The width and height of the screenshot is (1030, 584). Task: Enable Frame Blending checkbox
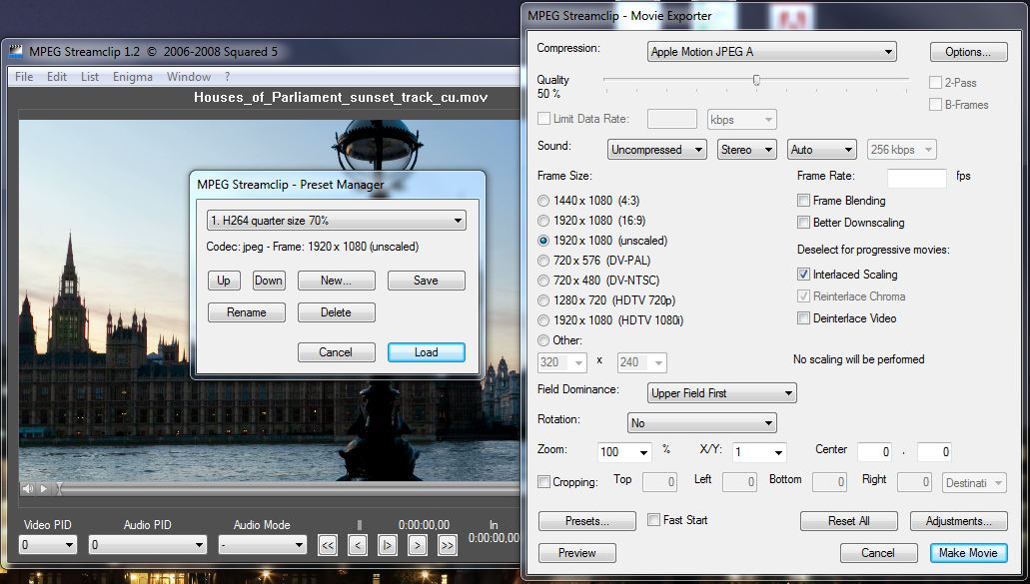coord(803,200)
